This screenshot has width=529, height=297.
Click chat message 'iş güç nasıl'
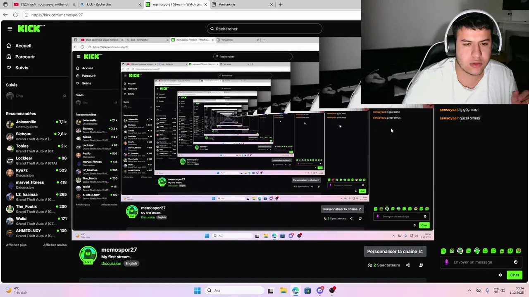pos(469,110)
